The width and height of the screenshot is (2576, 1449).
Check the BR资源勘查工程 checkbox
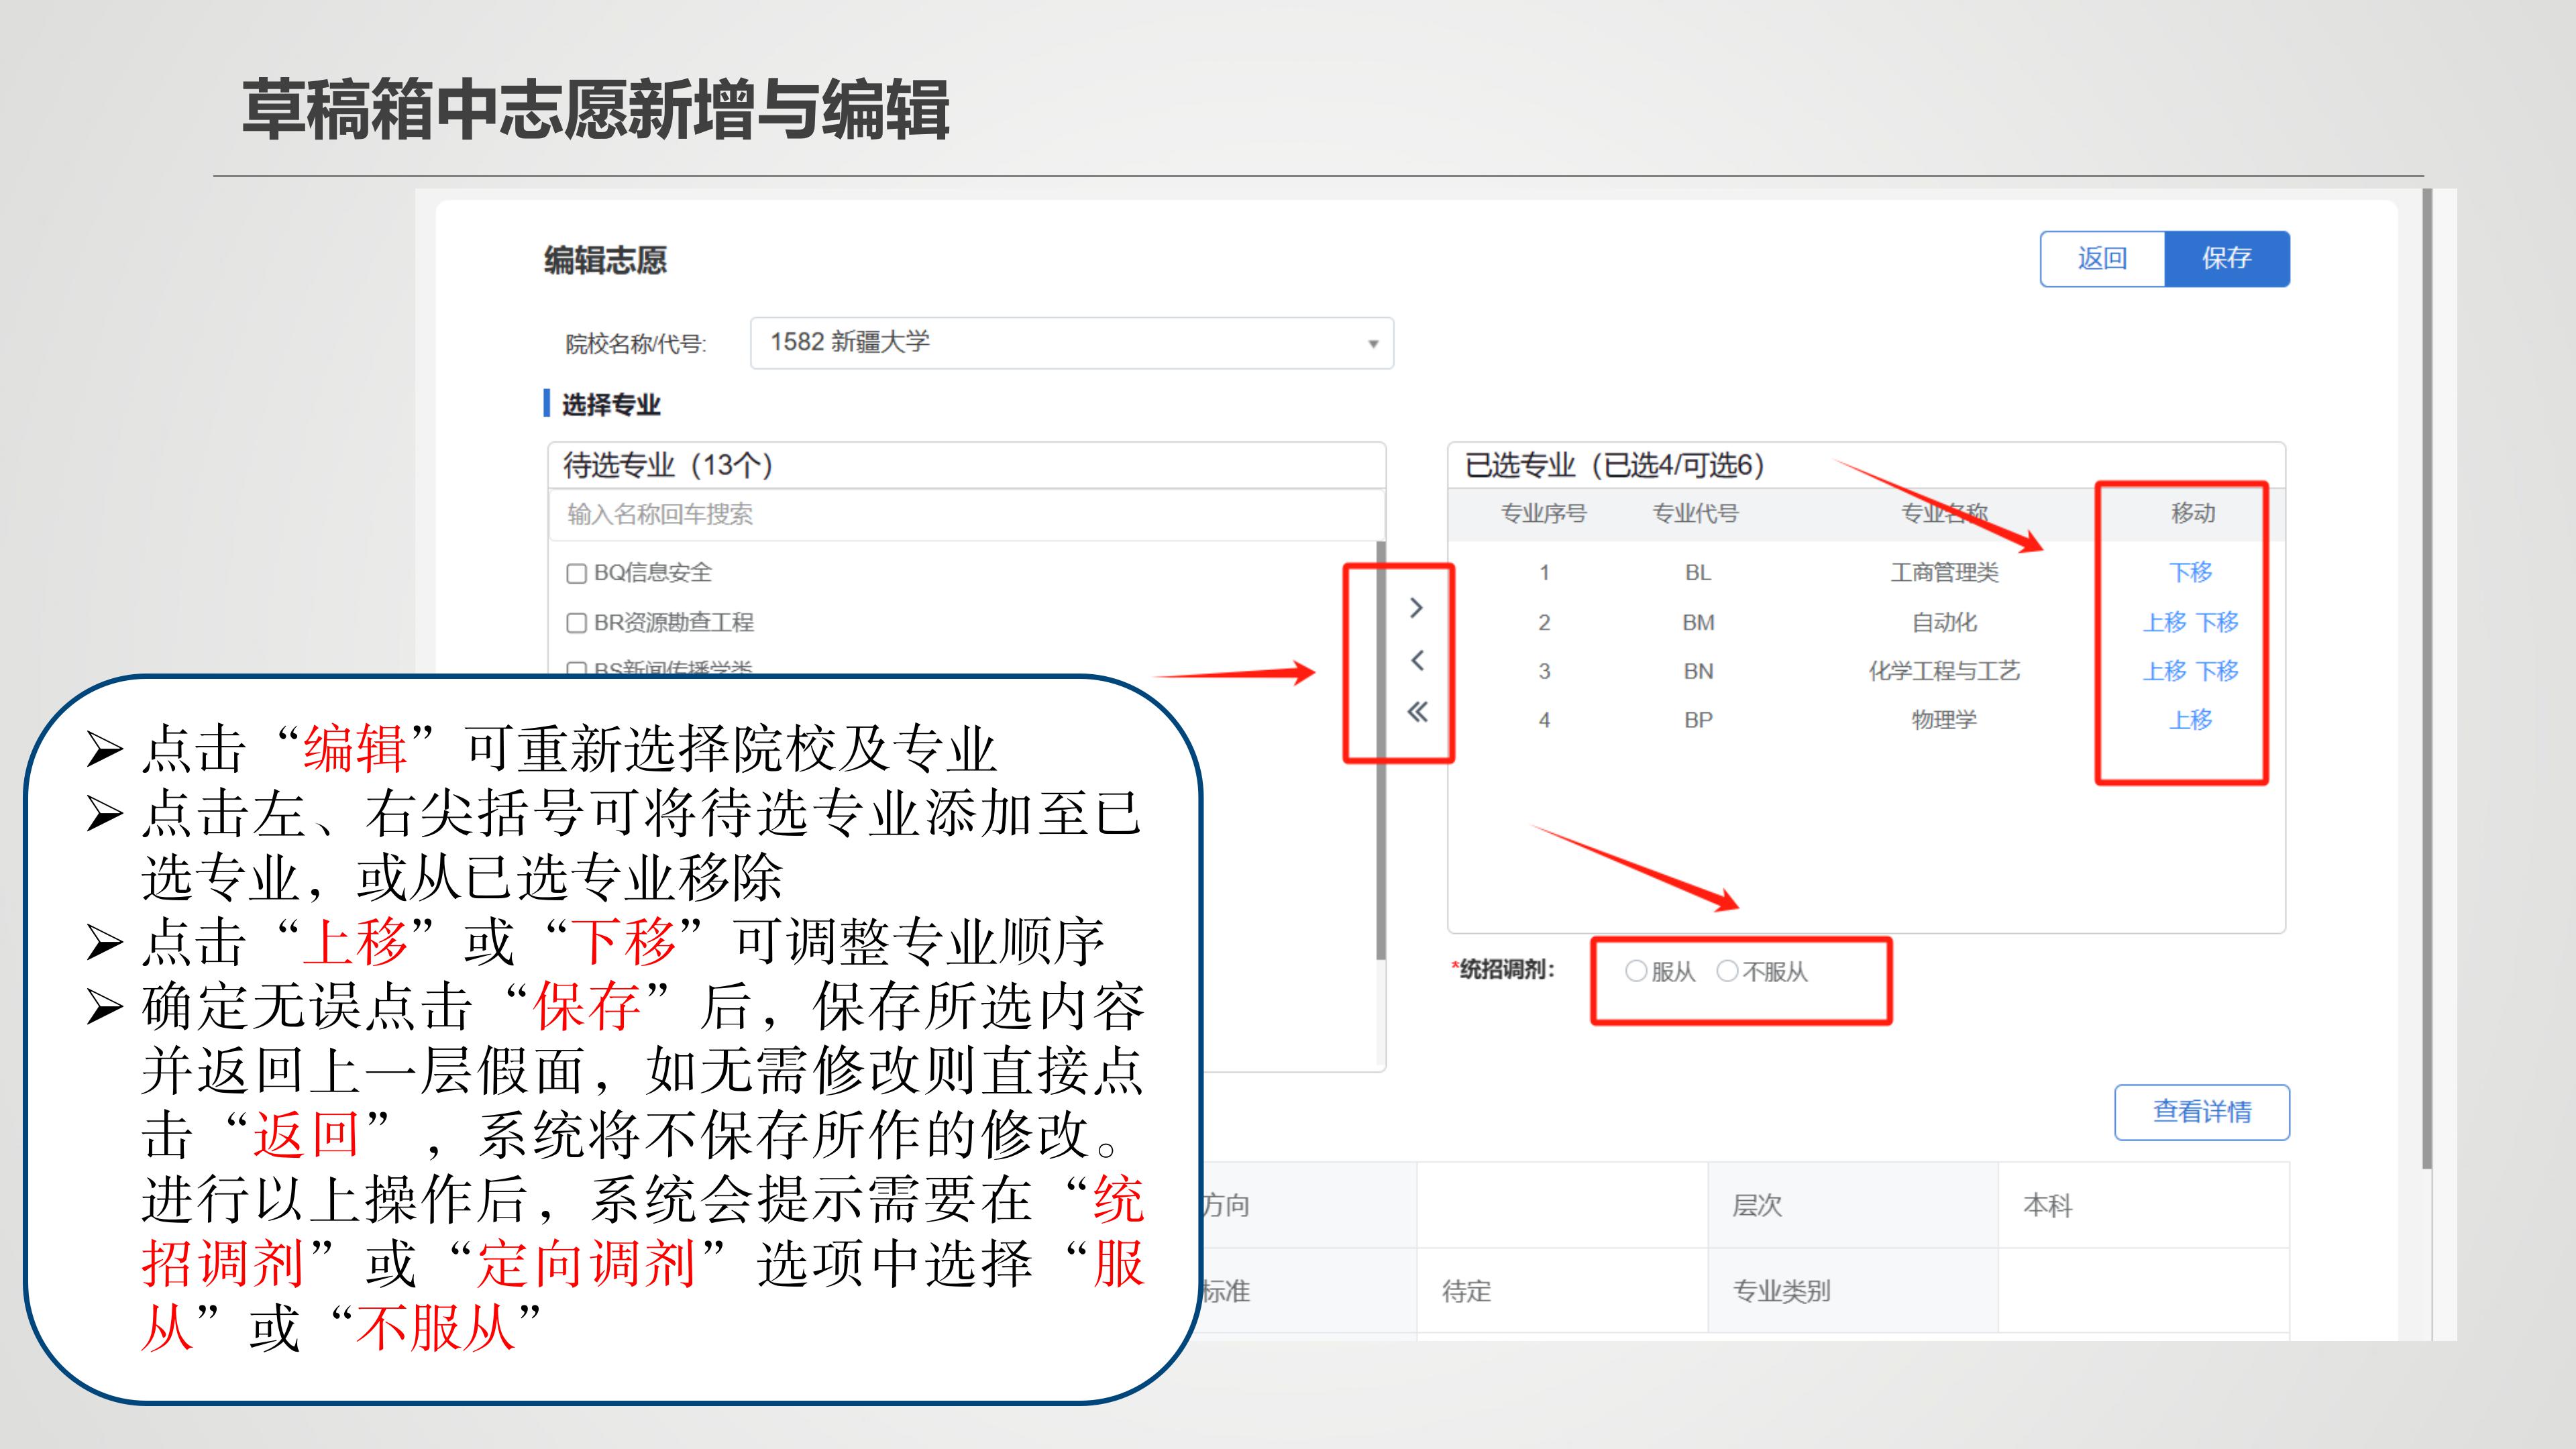(576, 623)
